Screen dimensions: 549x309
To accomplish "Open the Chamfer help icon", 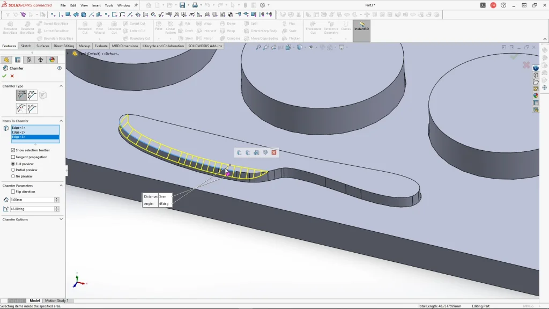I will point(60,68).
